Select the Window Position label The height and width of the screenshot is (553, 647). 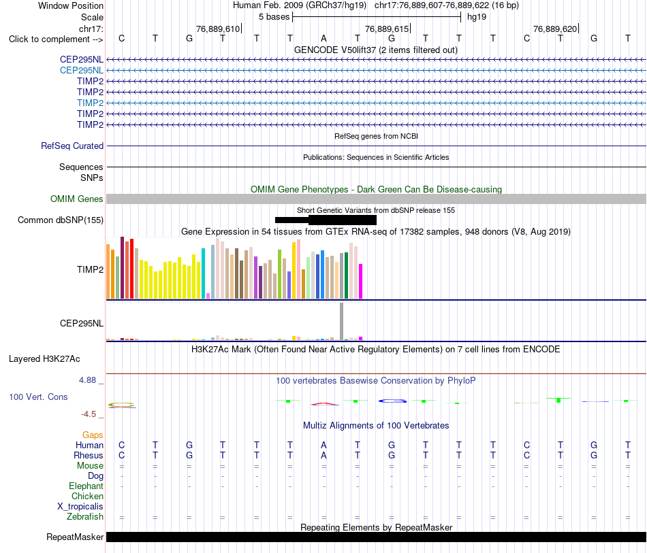click(x=71, y=5)
